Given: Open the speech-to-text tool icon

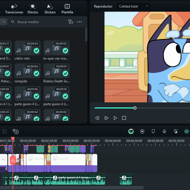Looking at the screenshot, I should click(16, 131).
